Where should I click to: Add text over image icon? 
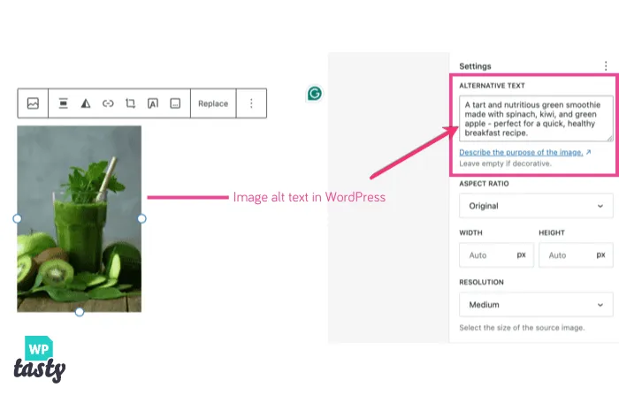(153, 103)
